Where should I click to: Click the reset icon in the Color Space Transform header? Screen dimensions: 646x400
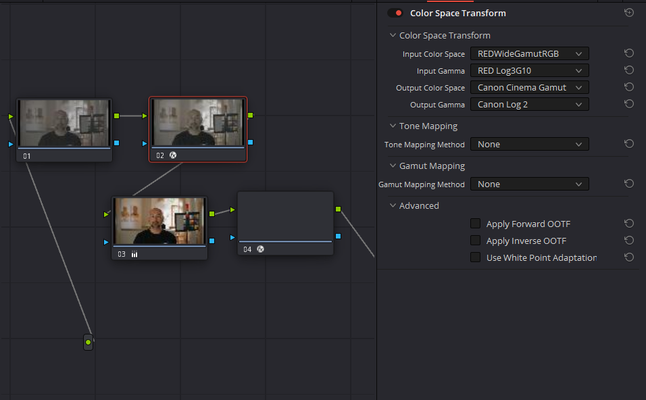pos(628,13)
